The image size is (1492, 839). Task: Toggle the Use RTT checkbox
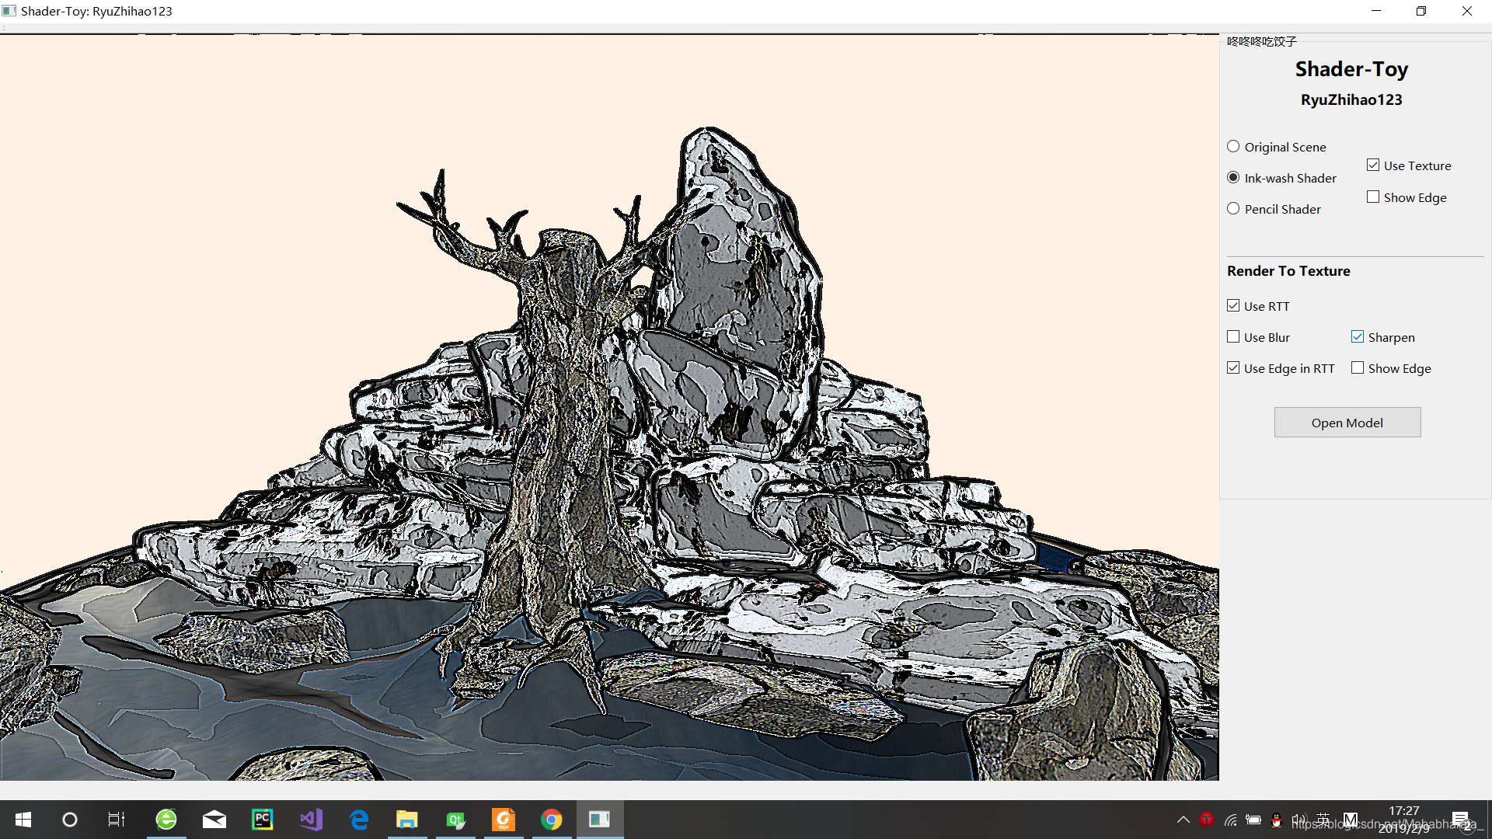1233,306
